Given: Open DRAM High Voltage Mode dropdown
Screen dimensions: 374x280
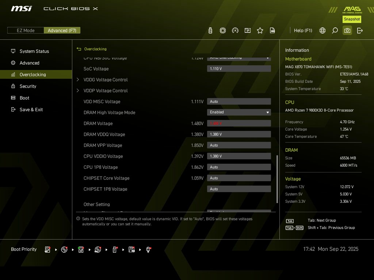Looking at the screenshot, I should 239,112.
